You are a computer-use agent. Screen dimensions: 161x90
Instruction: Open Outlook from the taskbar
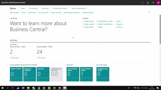click(23, 88)
